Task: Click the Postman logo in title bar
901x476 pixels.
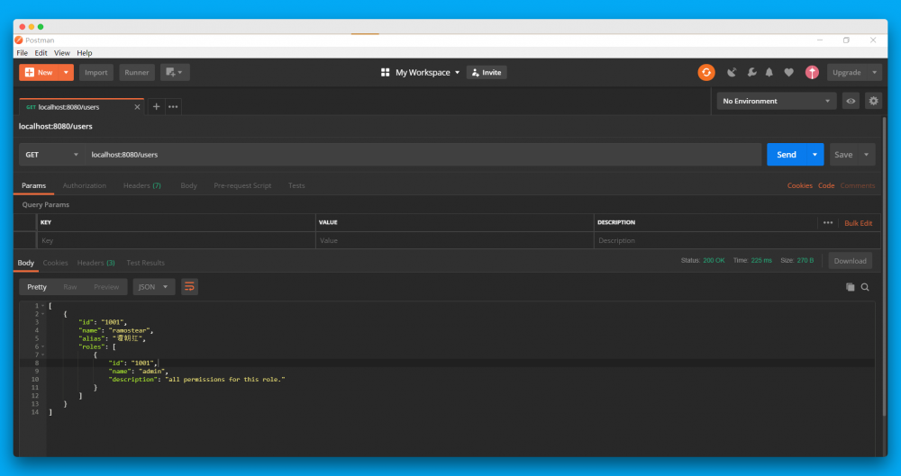Action: pyautogui.click(x=19, y=40)
